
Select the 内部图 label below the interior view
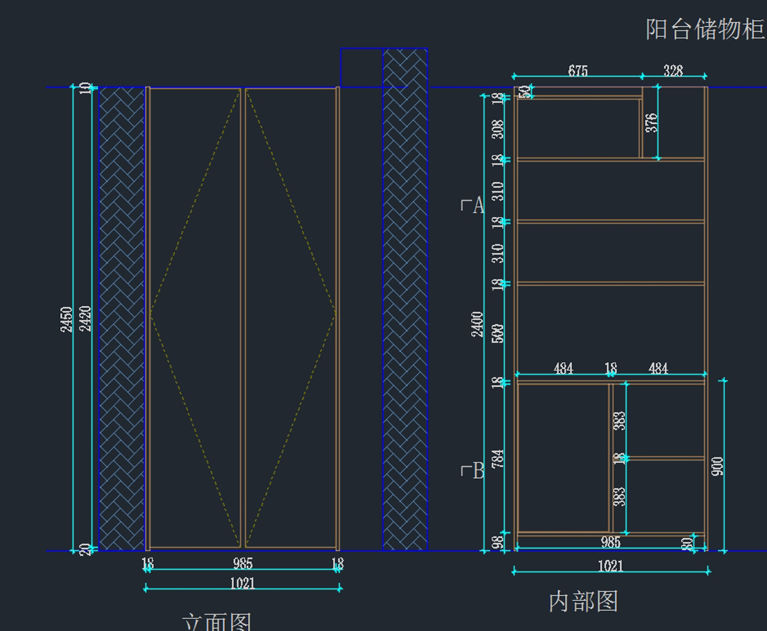583,602
